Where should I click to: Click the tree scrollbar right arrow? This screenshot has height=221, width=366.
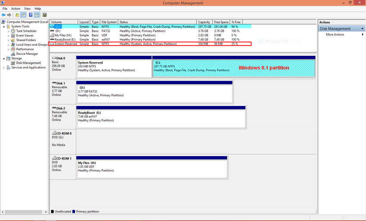tap(46, 212)
